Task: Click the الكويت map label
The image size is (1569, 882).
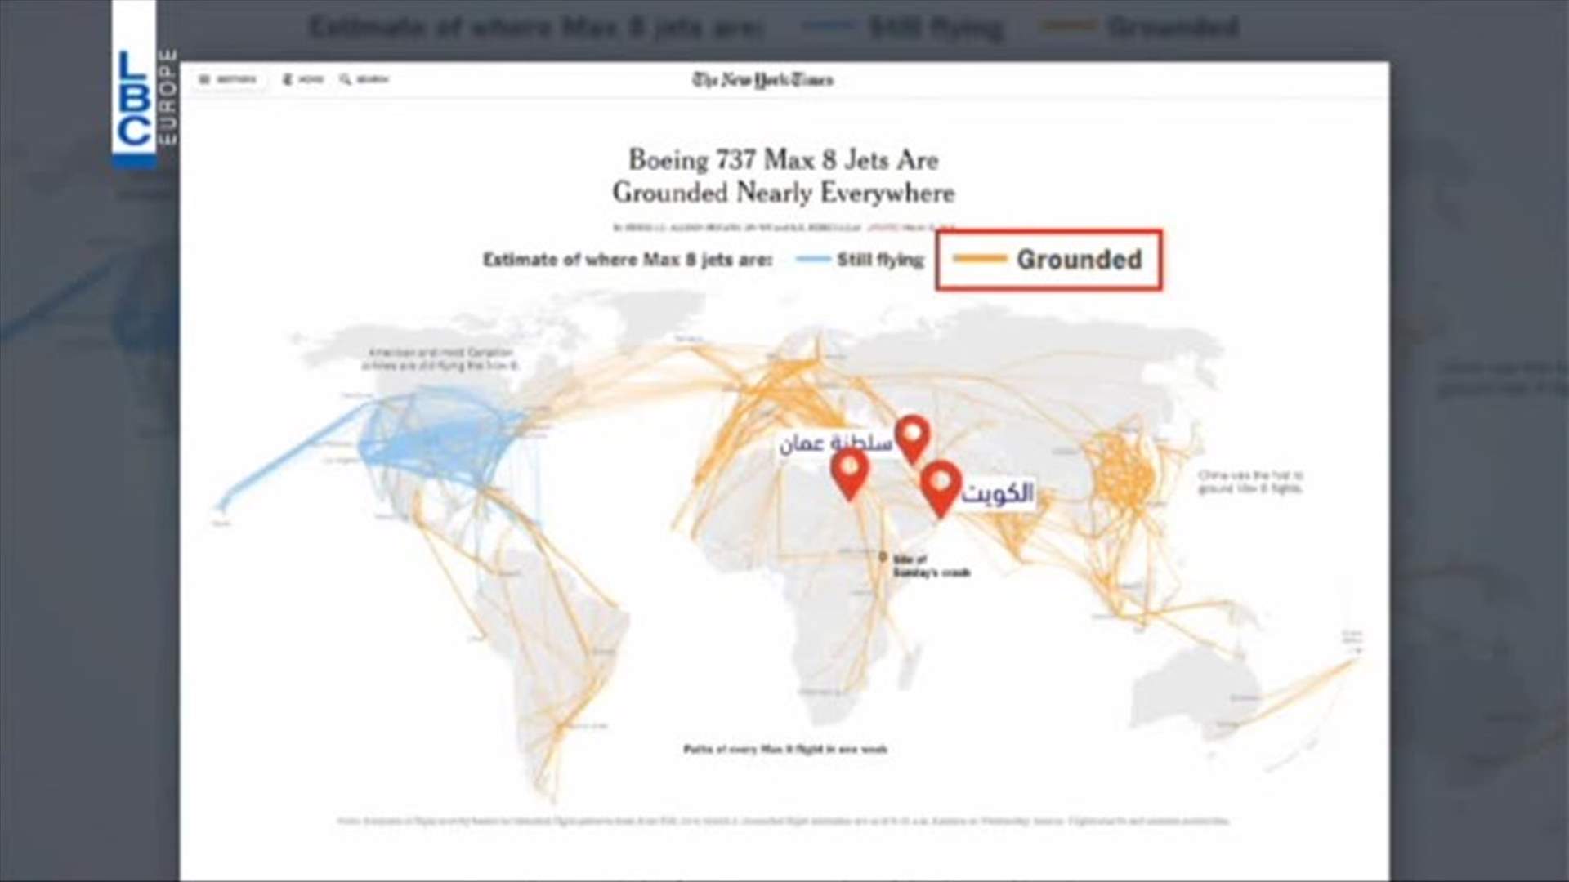Action: click(998, 493)
